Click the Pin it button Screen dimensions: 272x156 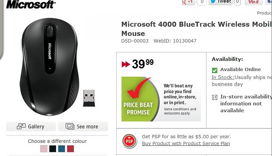click(254, 2)
